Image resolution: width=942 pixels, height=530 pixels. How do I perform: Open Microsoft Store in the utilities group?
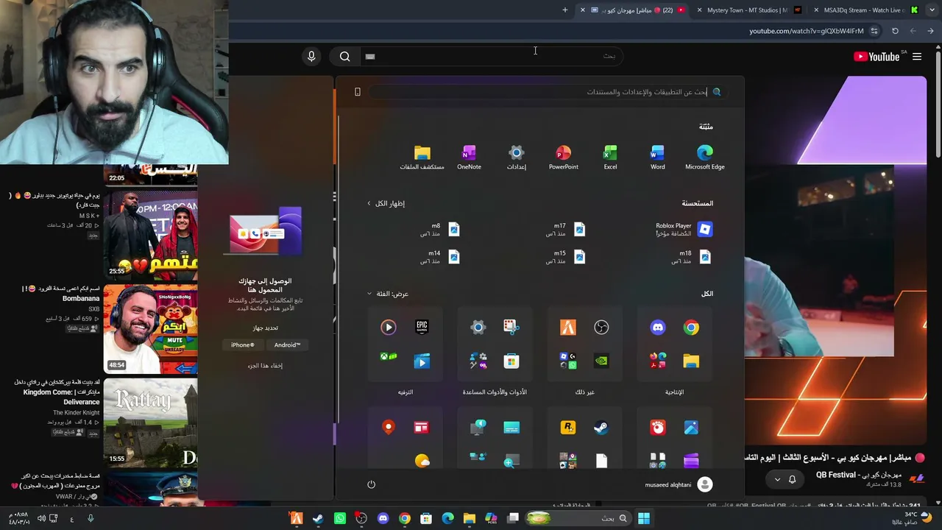[x=511, y=361]
